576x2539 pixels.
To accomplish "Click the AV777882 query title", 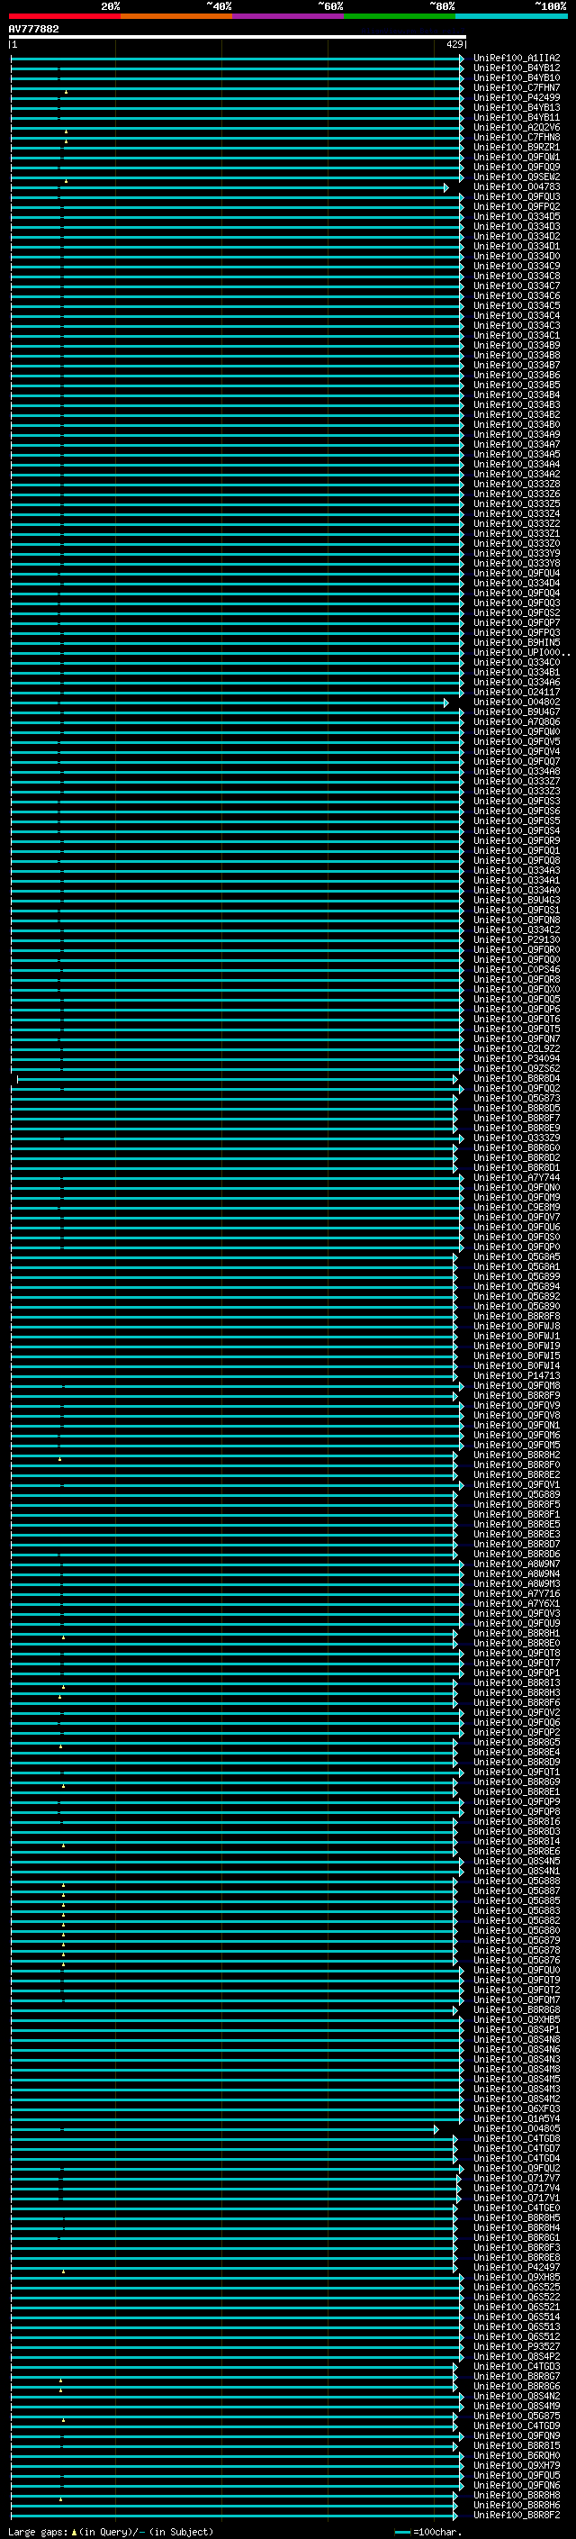I will (x=33, y=30).
